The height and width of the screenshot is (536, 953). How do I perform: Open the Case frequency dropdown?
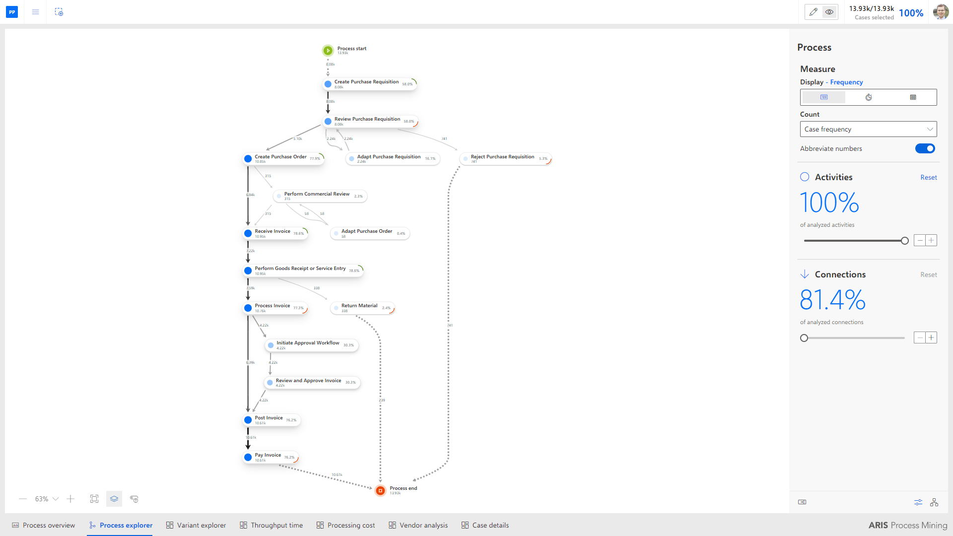point(868,129)
